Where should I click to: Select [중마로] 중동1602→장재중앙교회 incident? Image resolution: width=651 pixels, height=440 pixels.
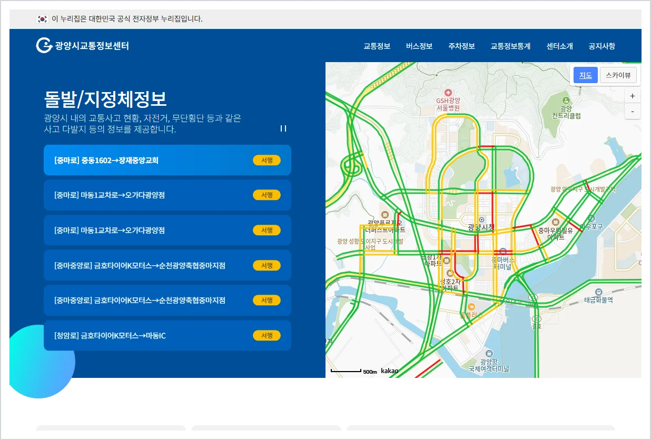point(167,160)
